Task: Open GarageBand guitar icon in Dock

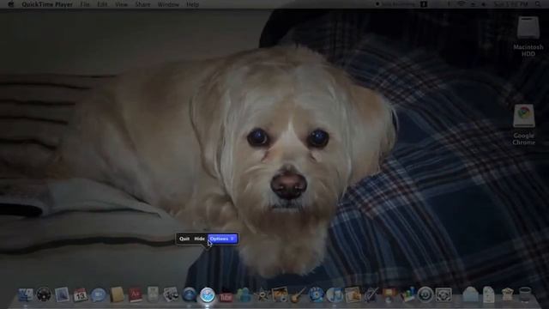Action: 298,294
